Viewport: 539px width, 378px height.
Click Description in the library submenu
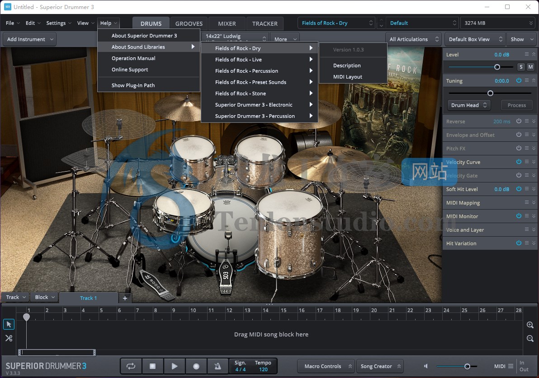click(x=353, y=65)
